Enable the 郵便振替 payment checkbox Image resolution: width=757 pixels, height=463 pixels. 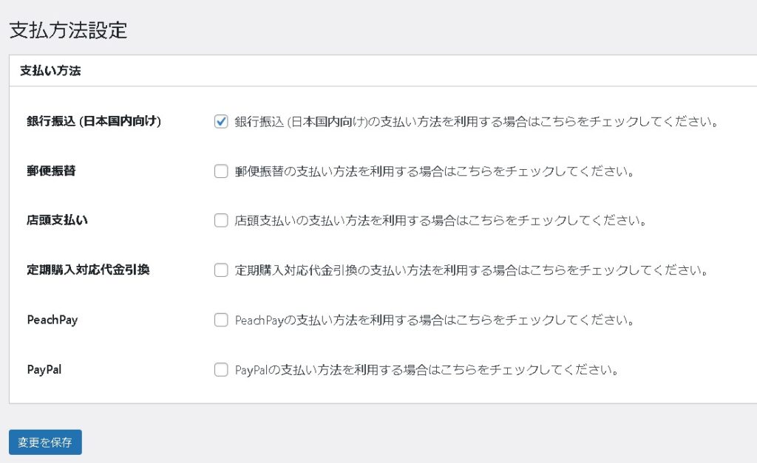220,171
